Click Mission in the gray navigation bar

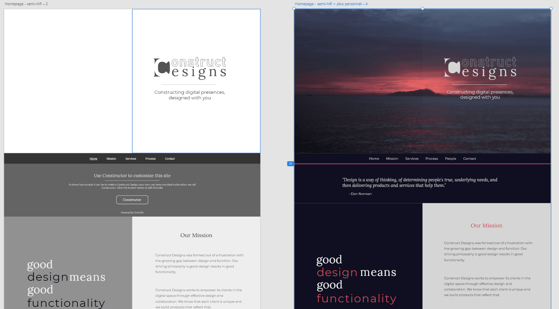point(111,159)
